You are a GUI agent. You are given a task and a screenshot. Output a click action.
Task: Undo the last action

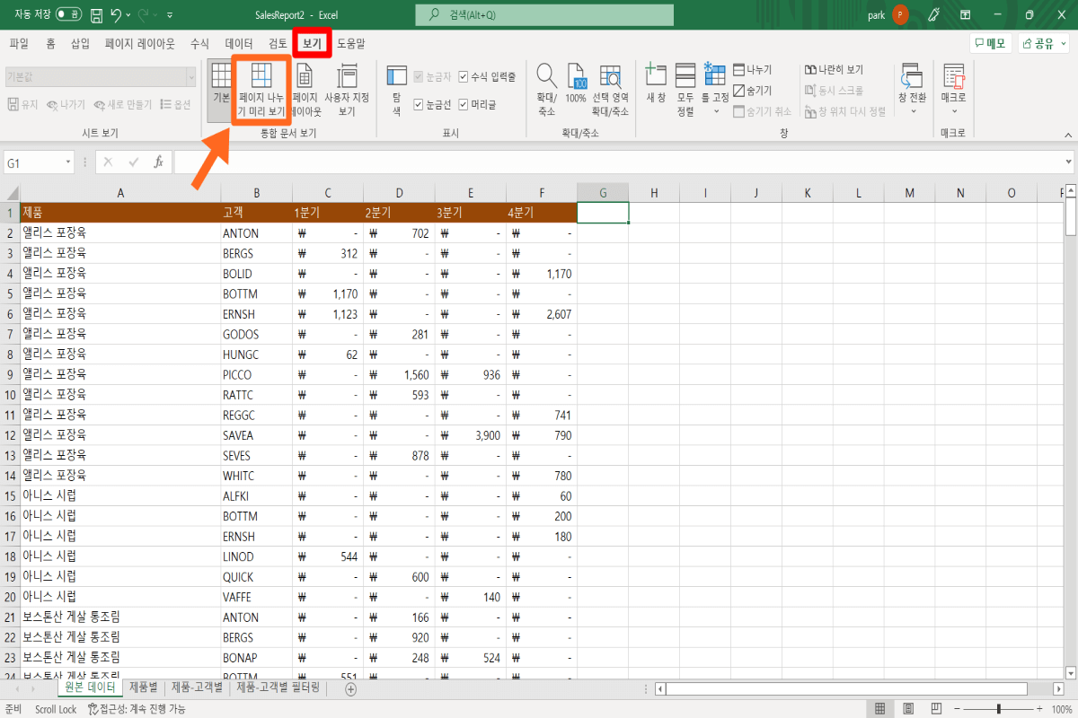(x=116, y=15)
